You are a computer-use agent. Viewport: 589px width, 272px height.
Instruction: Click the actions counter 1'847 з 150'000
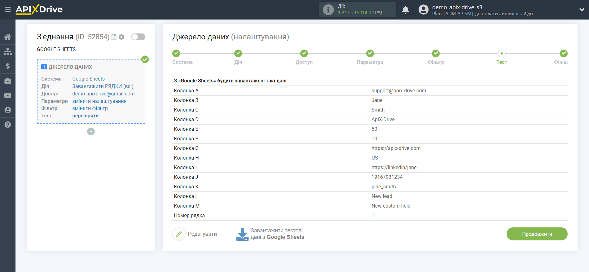[x=360, y=13]
